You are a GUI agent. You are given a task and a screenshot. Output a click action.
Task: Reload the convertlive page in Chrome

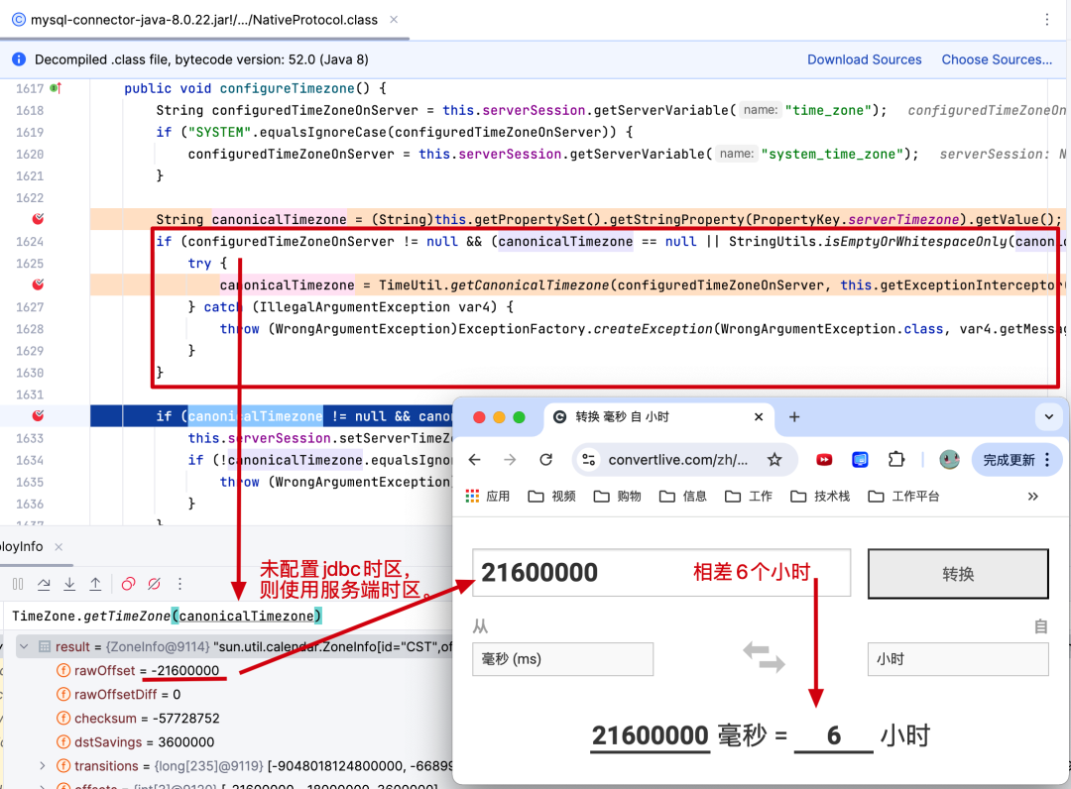545,459
